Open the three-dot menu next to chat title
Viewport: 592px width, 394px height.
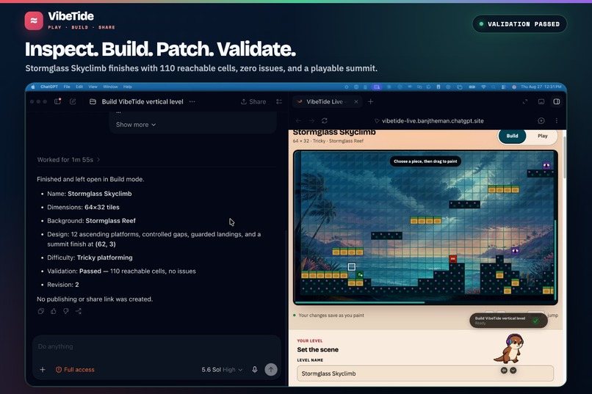click(x=192, y=101)
